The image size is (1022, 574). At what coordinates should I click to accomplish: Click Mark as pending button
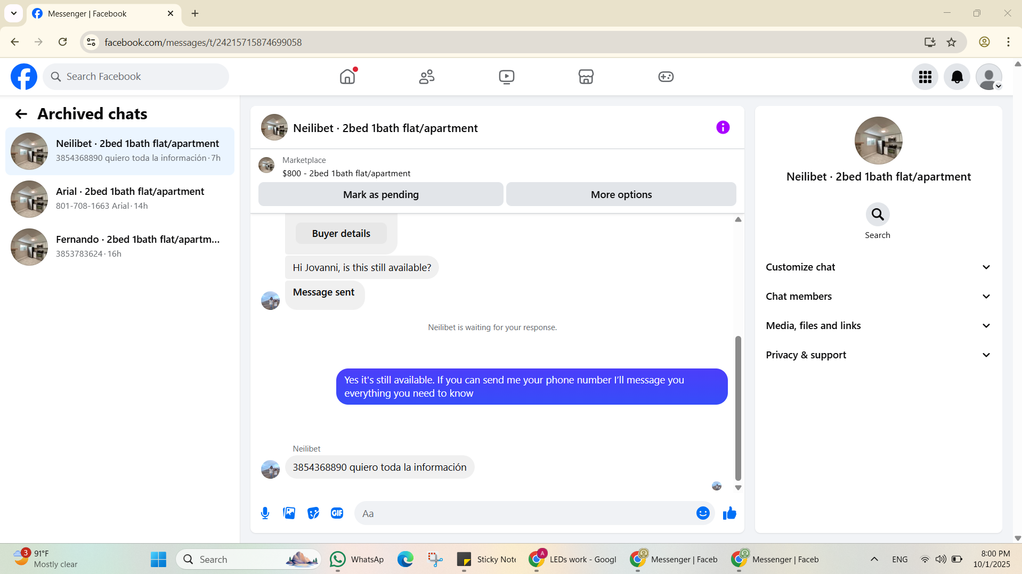[381, 194]
